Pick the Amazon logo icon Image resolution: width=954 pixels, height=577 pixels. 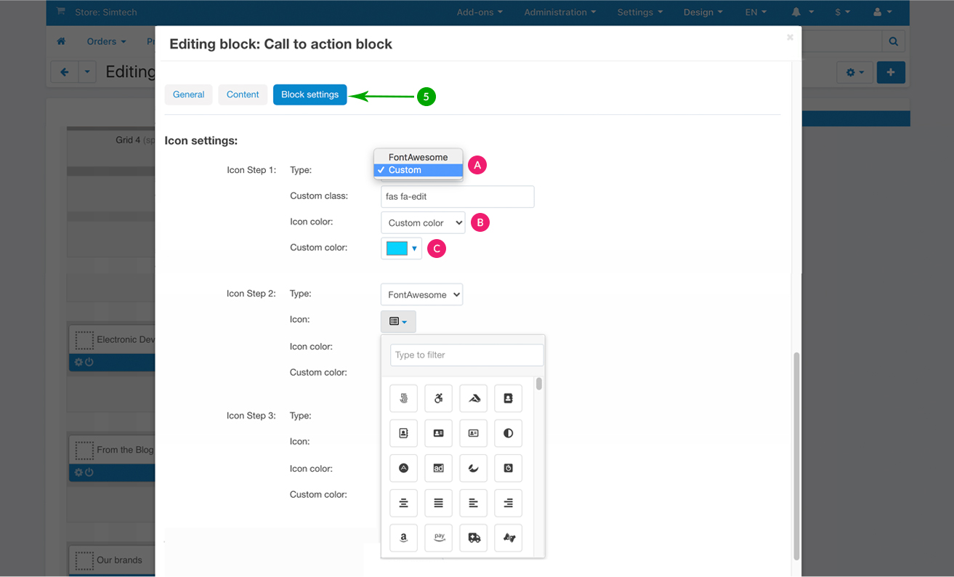pos(403,538)
